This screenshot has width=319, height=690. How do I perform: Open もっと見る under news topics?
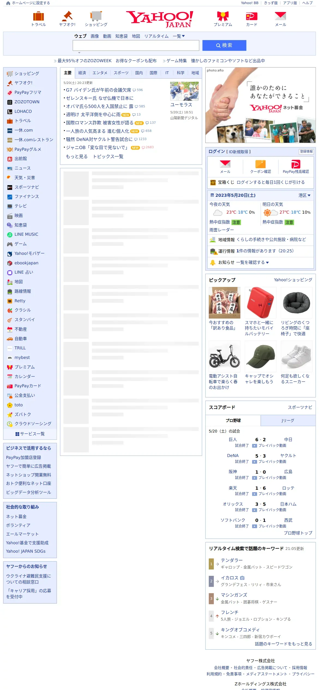pos(77,156)
